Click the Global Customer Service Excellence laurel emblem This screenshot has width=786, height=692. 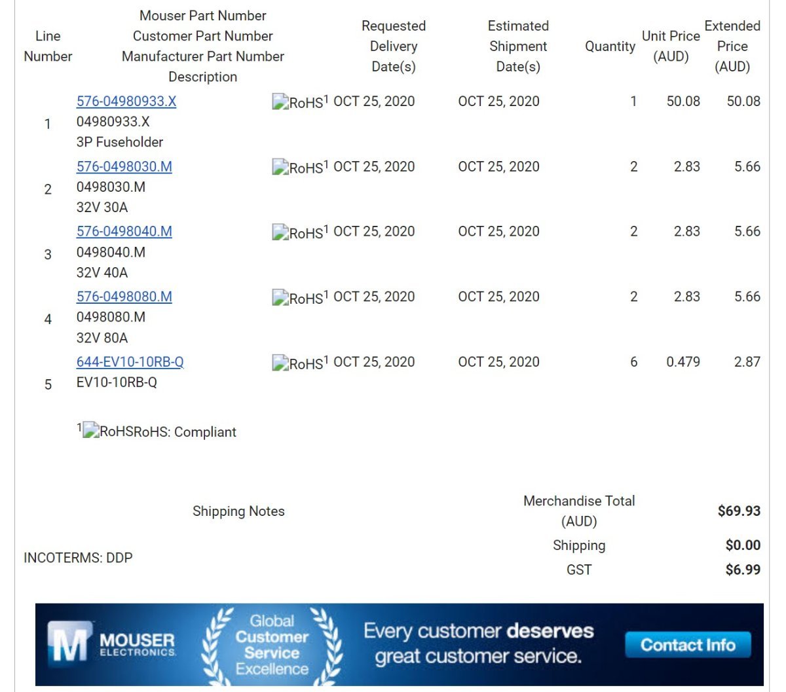click(x=272, y=644)
